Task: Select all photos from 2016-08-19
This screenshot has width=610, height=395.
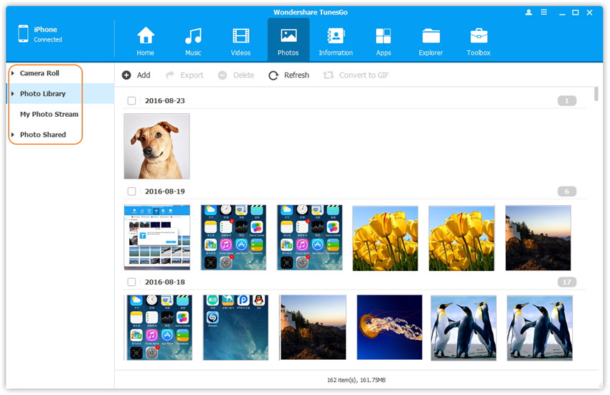Action: 132,191
